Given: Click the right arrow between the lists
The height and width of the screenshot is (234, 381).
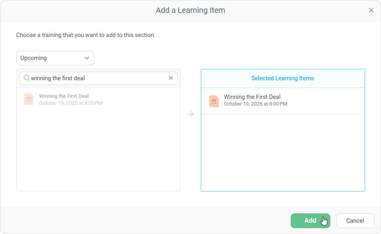Looking at the screenshot, I should click(x=190, y=114).
